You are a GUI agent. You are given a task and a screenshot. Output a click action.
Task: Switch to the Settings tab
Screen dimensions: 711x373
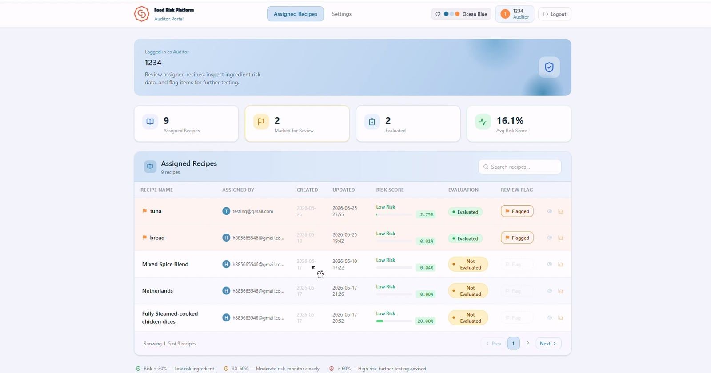coord(341,14)
